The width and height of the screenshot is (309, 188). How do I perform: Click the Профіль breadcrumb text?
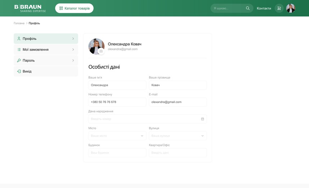tap(34, 23)
